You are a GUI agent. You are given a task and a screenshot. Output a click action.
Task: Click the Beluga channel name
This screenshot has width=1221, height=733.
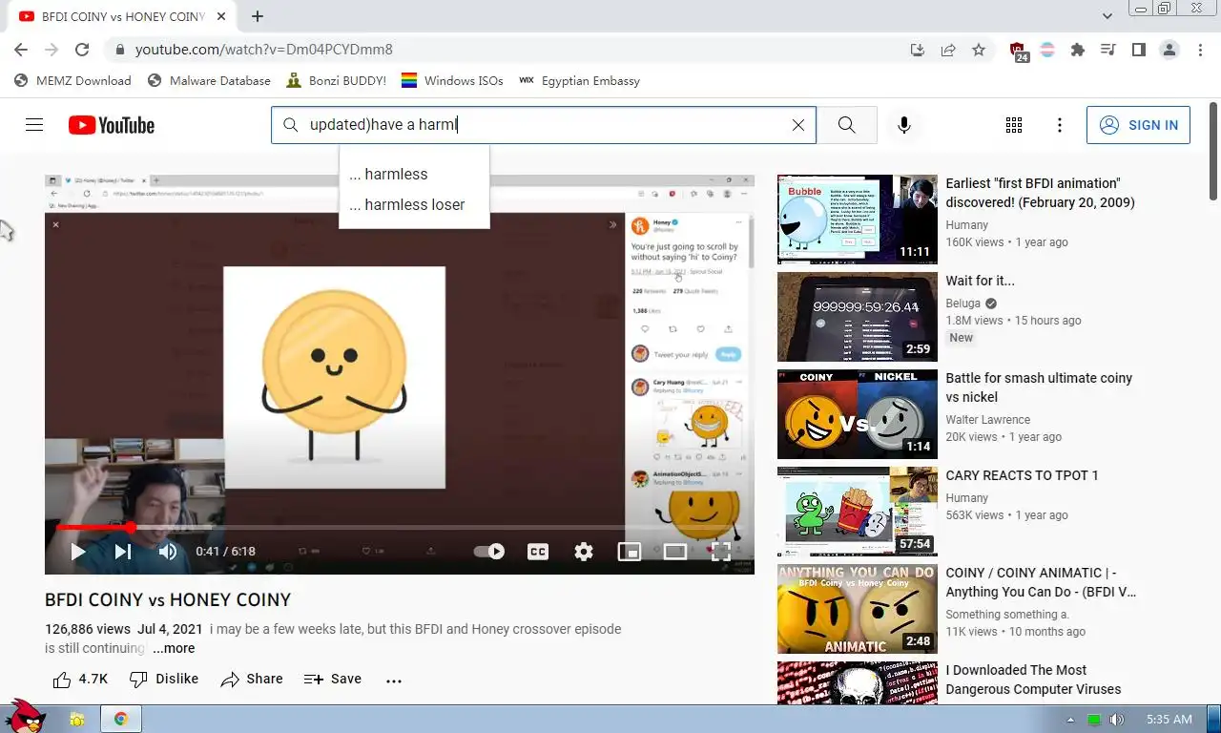962,304
